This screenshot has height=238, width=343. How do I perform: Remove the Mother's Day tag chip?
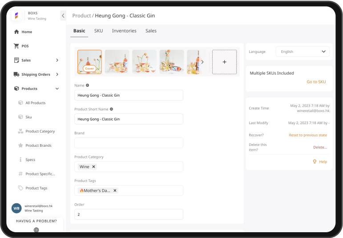tap(115, 190)
